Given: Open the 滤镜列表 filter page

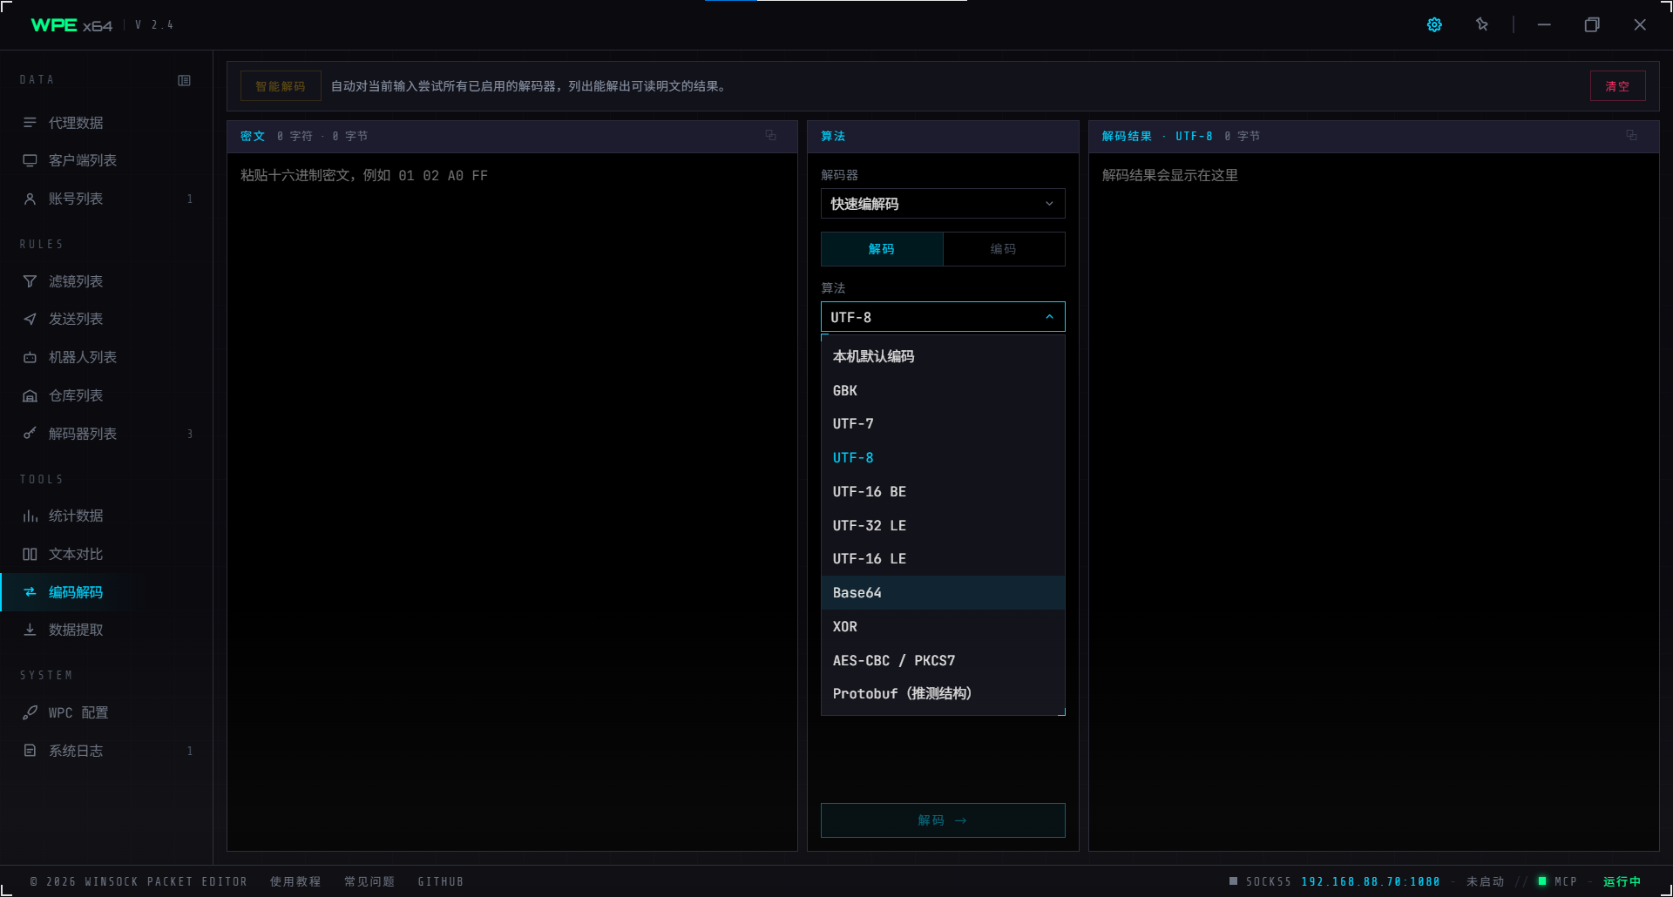Looking at the screenshot, I should click(106, 281).
